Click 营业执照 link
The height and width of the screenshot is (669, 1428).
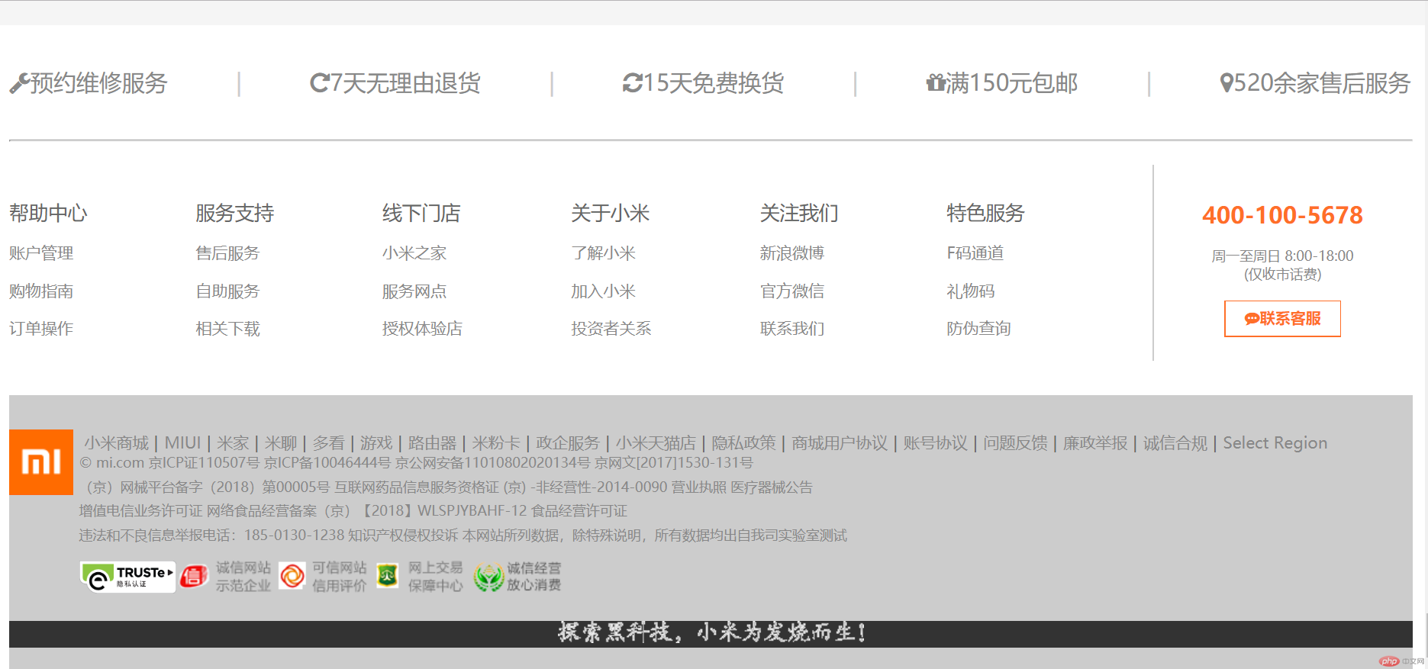tap(699, 487)
